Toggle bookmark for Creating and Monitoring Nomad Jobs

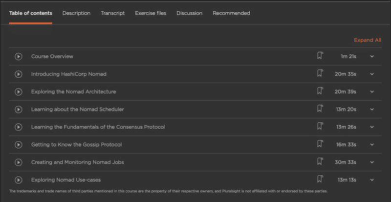click(320, 161)
